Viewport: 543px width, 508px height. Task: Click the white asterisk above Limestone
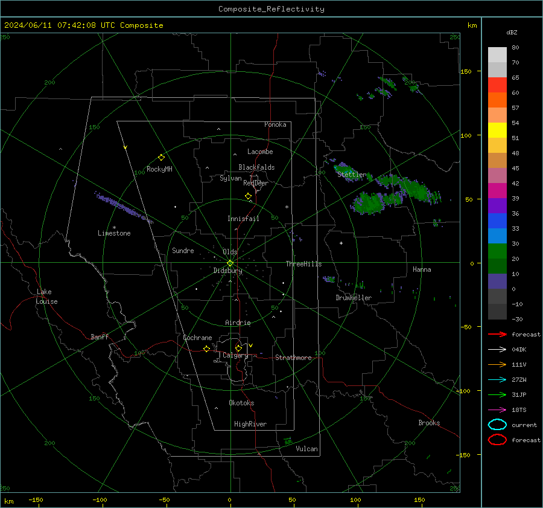coord(114,228)
